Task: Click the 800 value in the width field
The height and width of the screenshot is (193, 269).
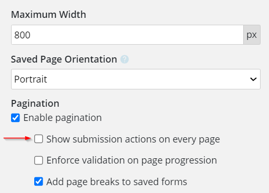Action: pos(22,35)
